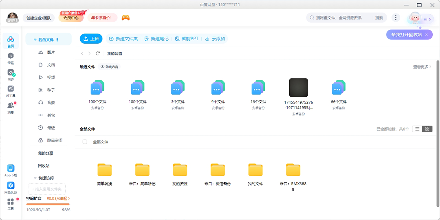Open the 工具 tools grid icon
The image size is (440, 220).
(11, 204)
